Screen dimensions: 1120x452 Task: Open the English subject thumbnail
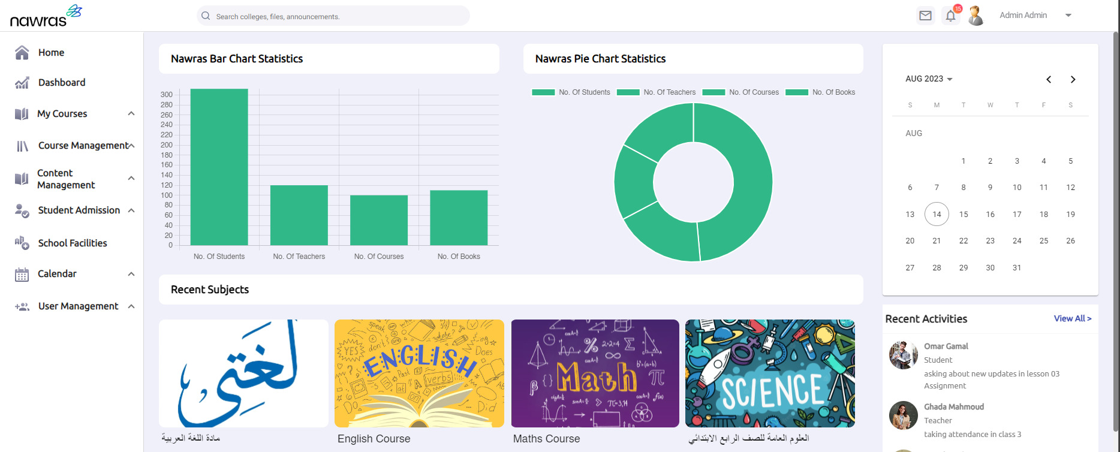(x=419, y=373)
